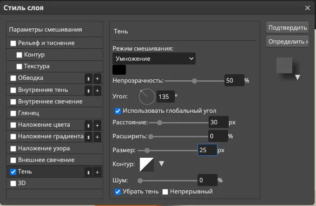Image resolution: width=316 pixels, height=206 pixels.
Task: Enable the Наложение узора checkbox
Action: (x=13, y=148)
